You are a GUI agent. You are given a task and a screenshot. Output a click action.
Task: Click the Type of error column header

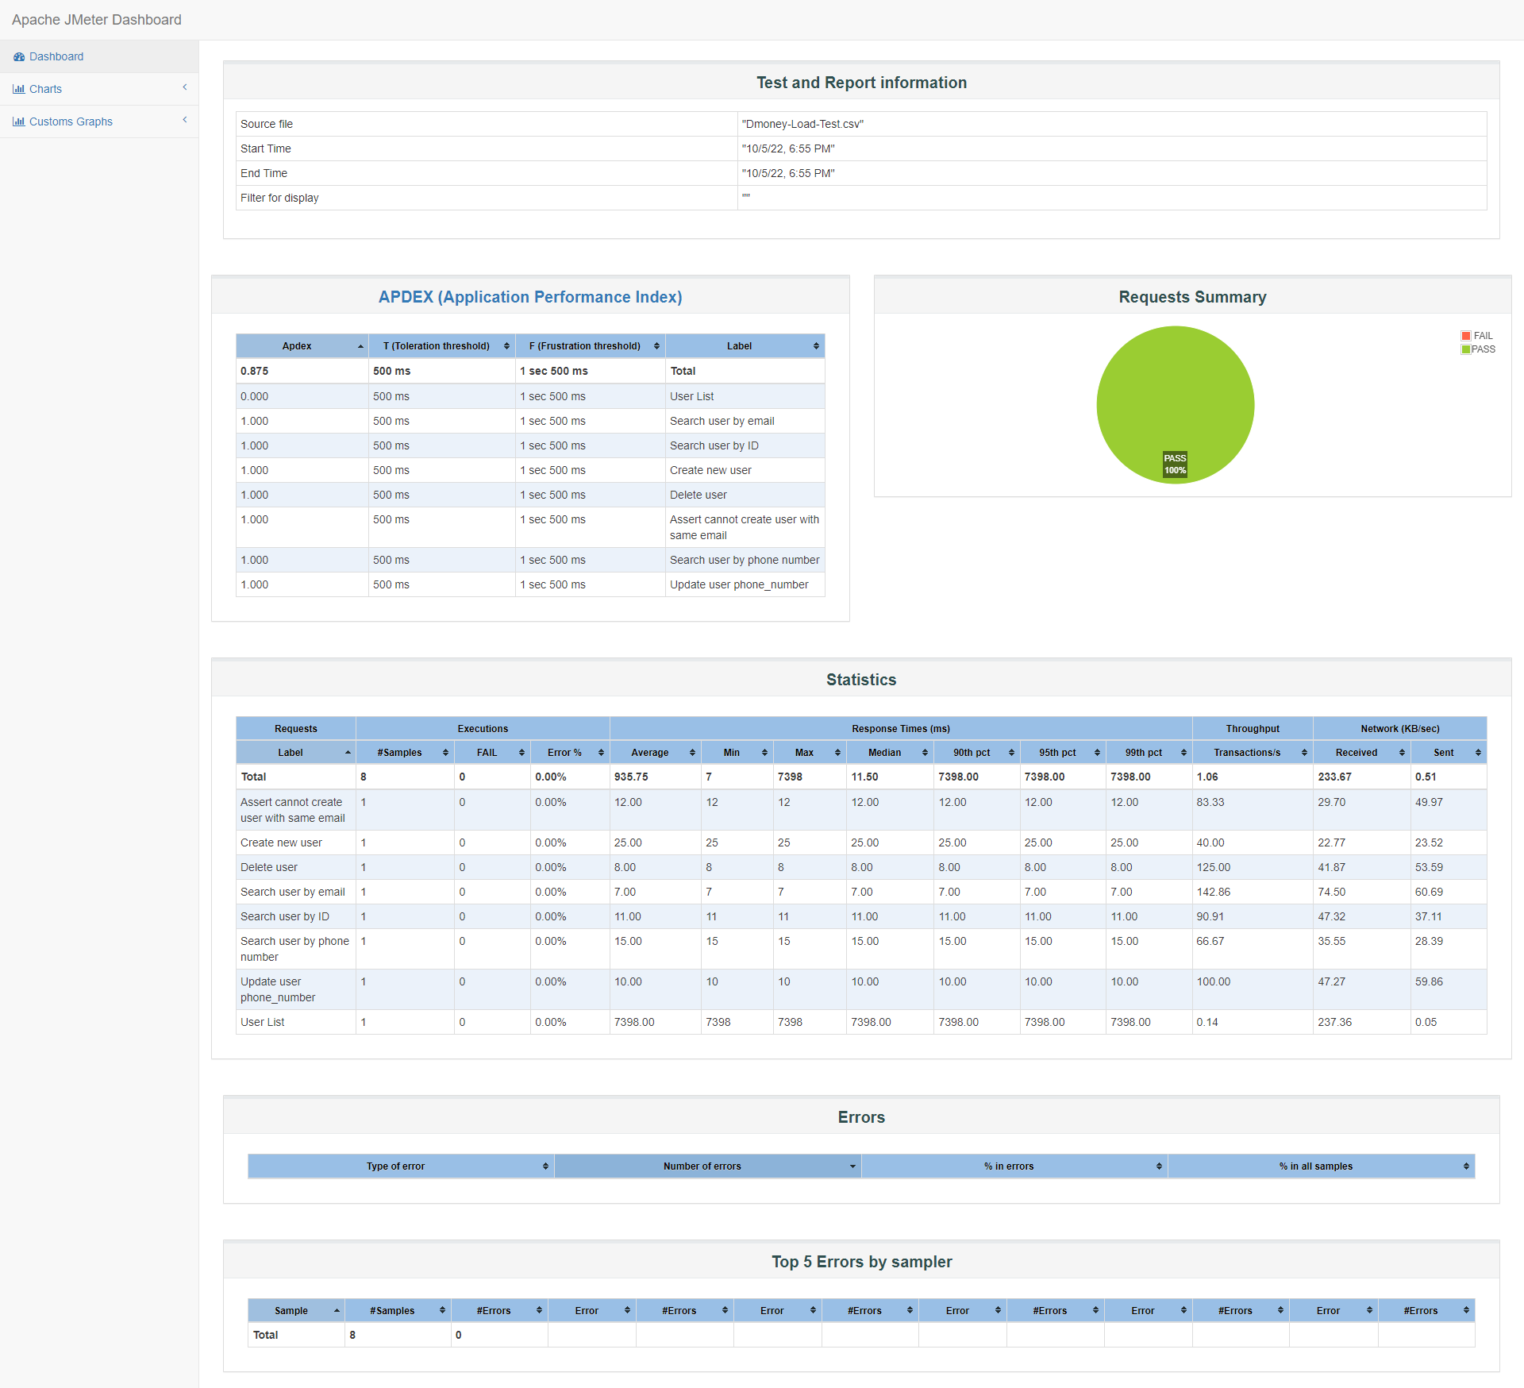point(396,1166)
